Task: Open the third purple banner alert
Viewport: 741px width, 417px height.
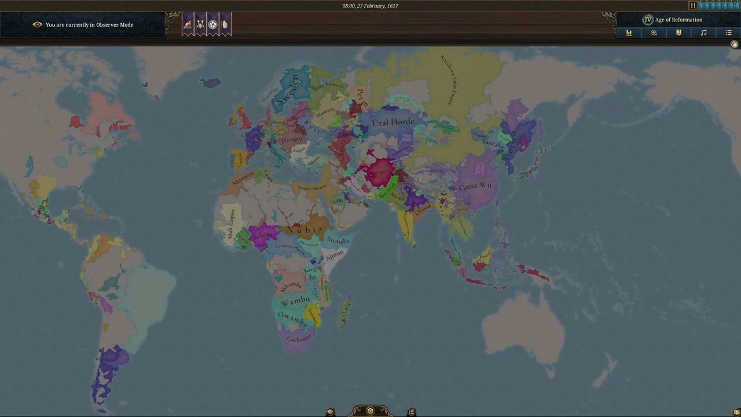Action: (x=213, y=24)
